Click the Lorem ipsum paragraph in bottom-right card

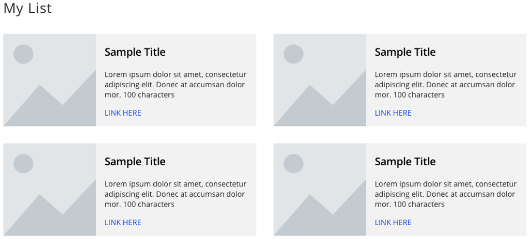tap(446, 194)
